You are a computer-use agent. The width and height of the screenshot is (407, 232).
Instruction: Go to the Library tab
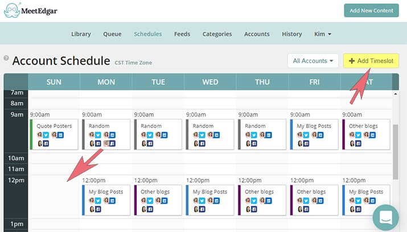pos(81,34)
